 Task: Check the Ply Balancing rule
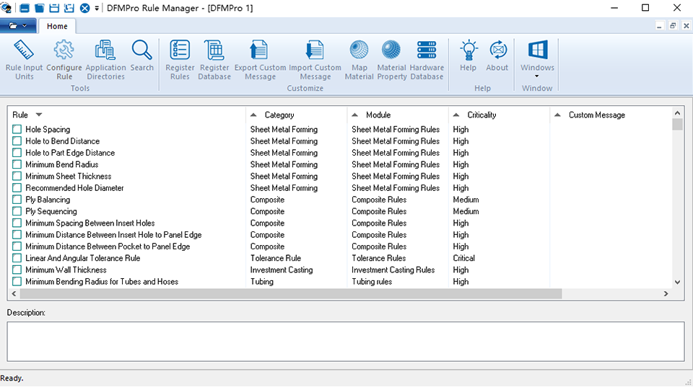(x=17, y=200)
